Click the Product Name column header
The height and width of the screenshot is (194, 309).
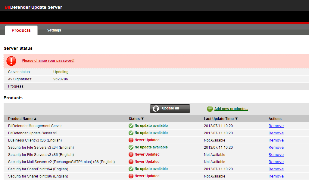click(x=20, y=119)
